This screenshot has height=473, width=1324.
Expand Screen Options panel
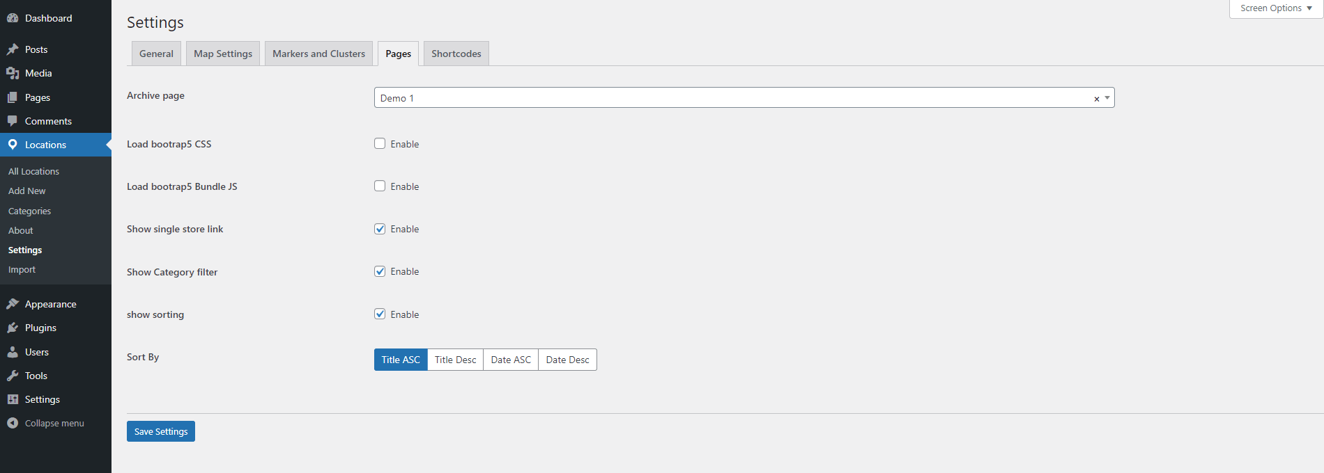click(x=1276, y=8)
